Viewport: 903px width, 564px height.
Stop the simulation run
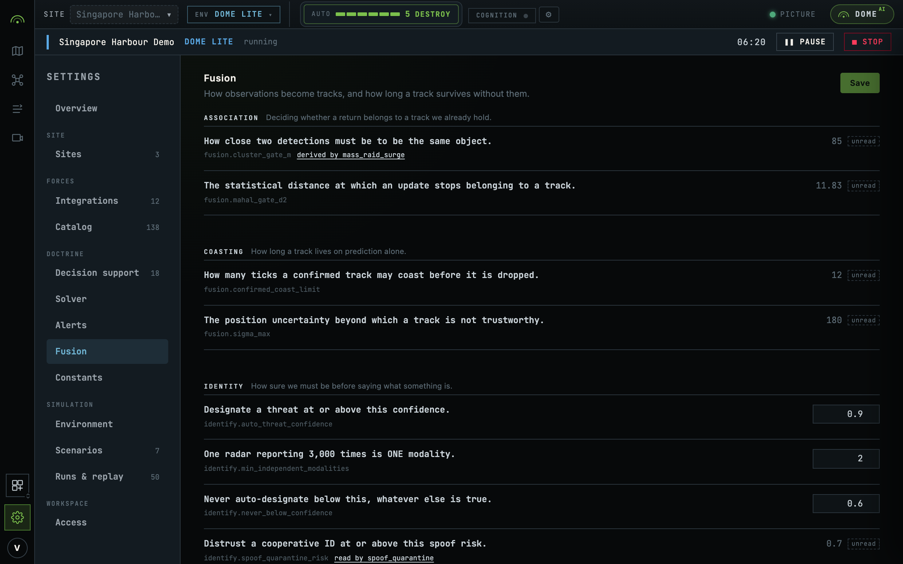pos(868,42)
